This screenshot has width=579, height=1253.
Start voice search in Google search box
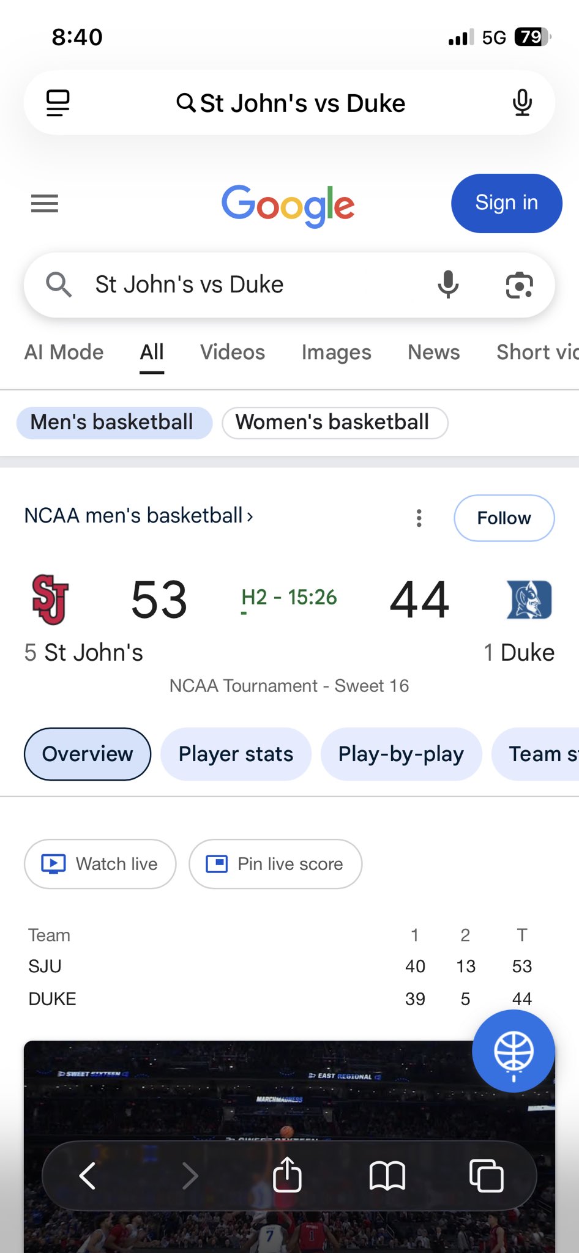(x=448, y=284)
